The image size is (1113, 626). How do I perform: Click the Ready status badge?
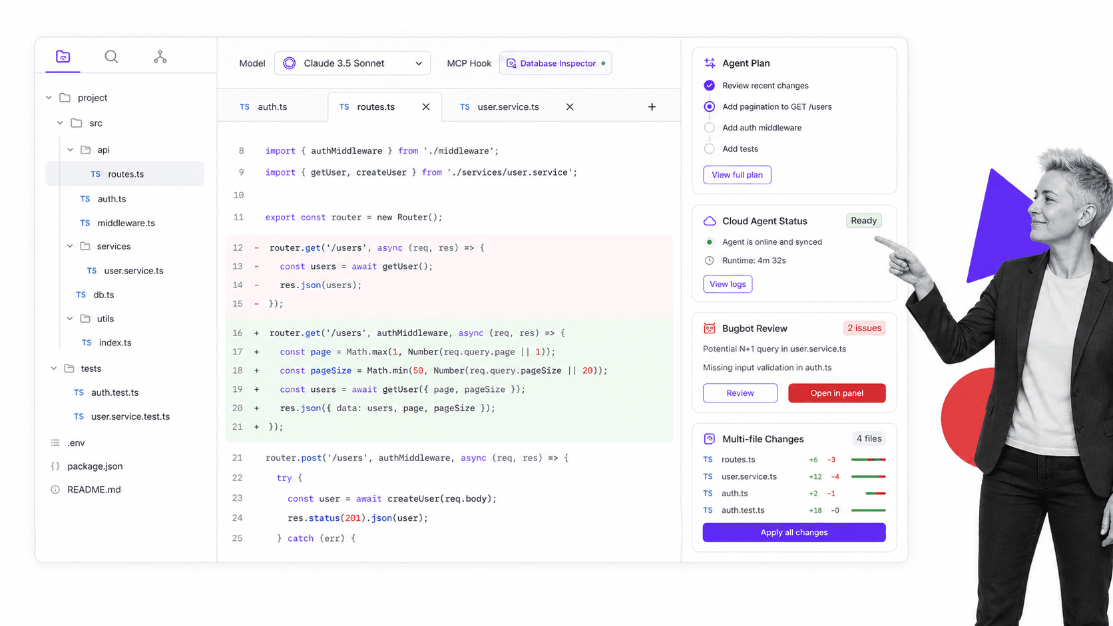coord(864,221)
